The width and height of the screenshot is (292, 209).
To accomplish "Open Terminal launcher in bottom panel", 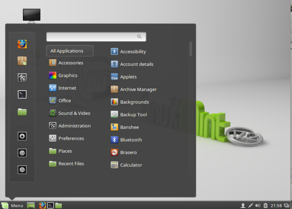I will point(51,206).
